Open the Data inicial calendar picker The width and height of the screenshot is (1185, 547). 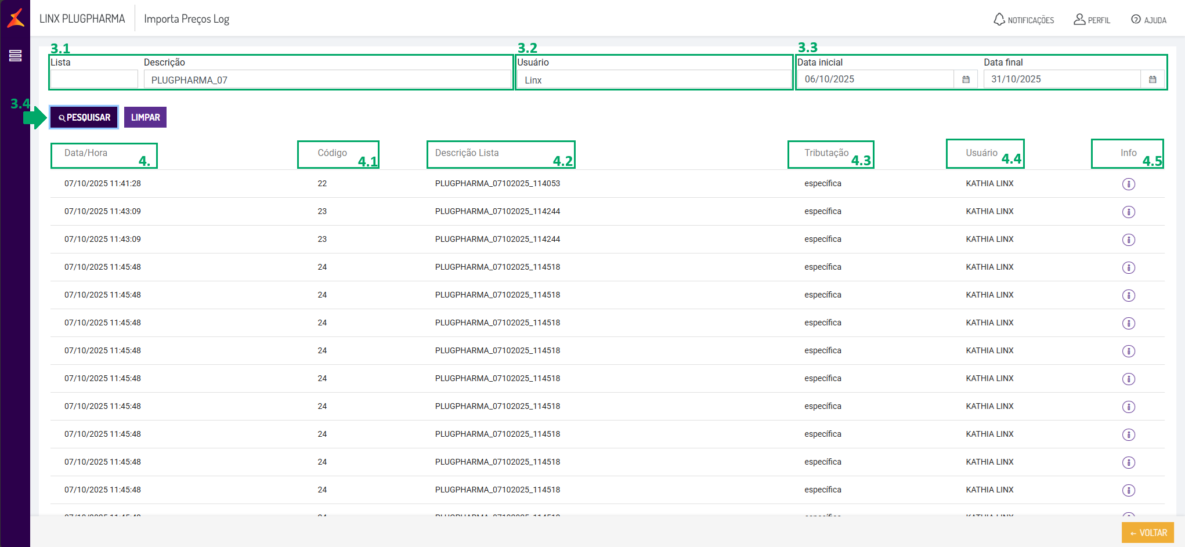(966, 79)
